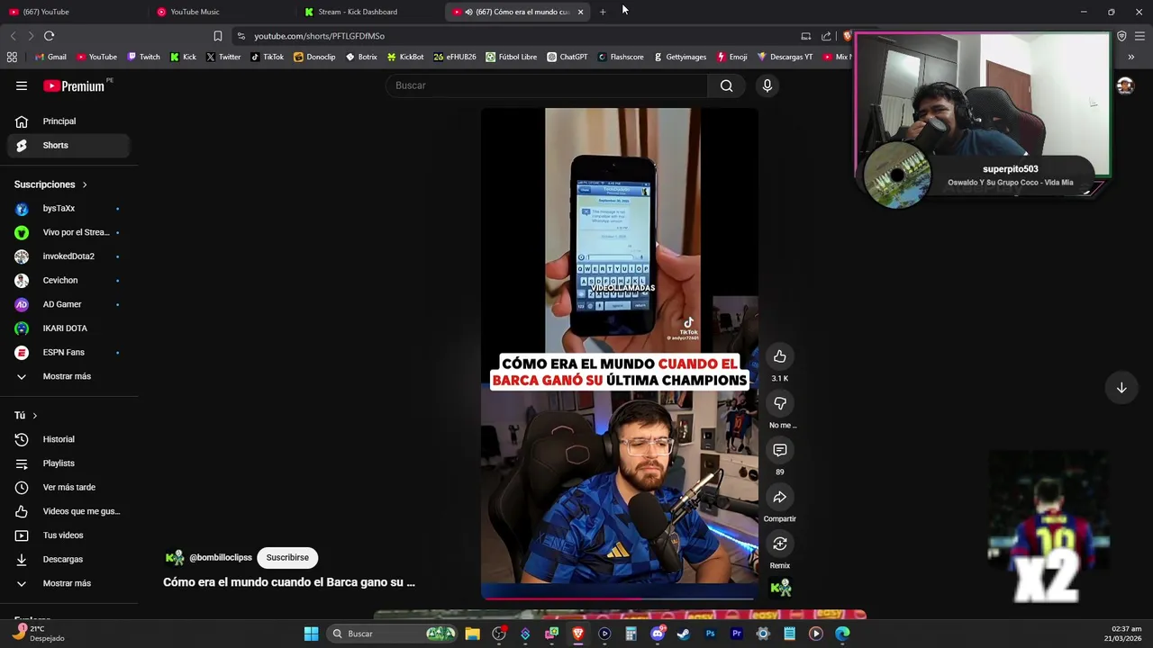This screenshot has width=1153, height=648.
Task: Go to next Short with down arrow
Action: click(1121, 388)
